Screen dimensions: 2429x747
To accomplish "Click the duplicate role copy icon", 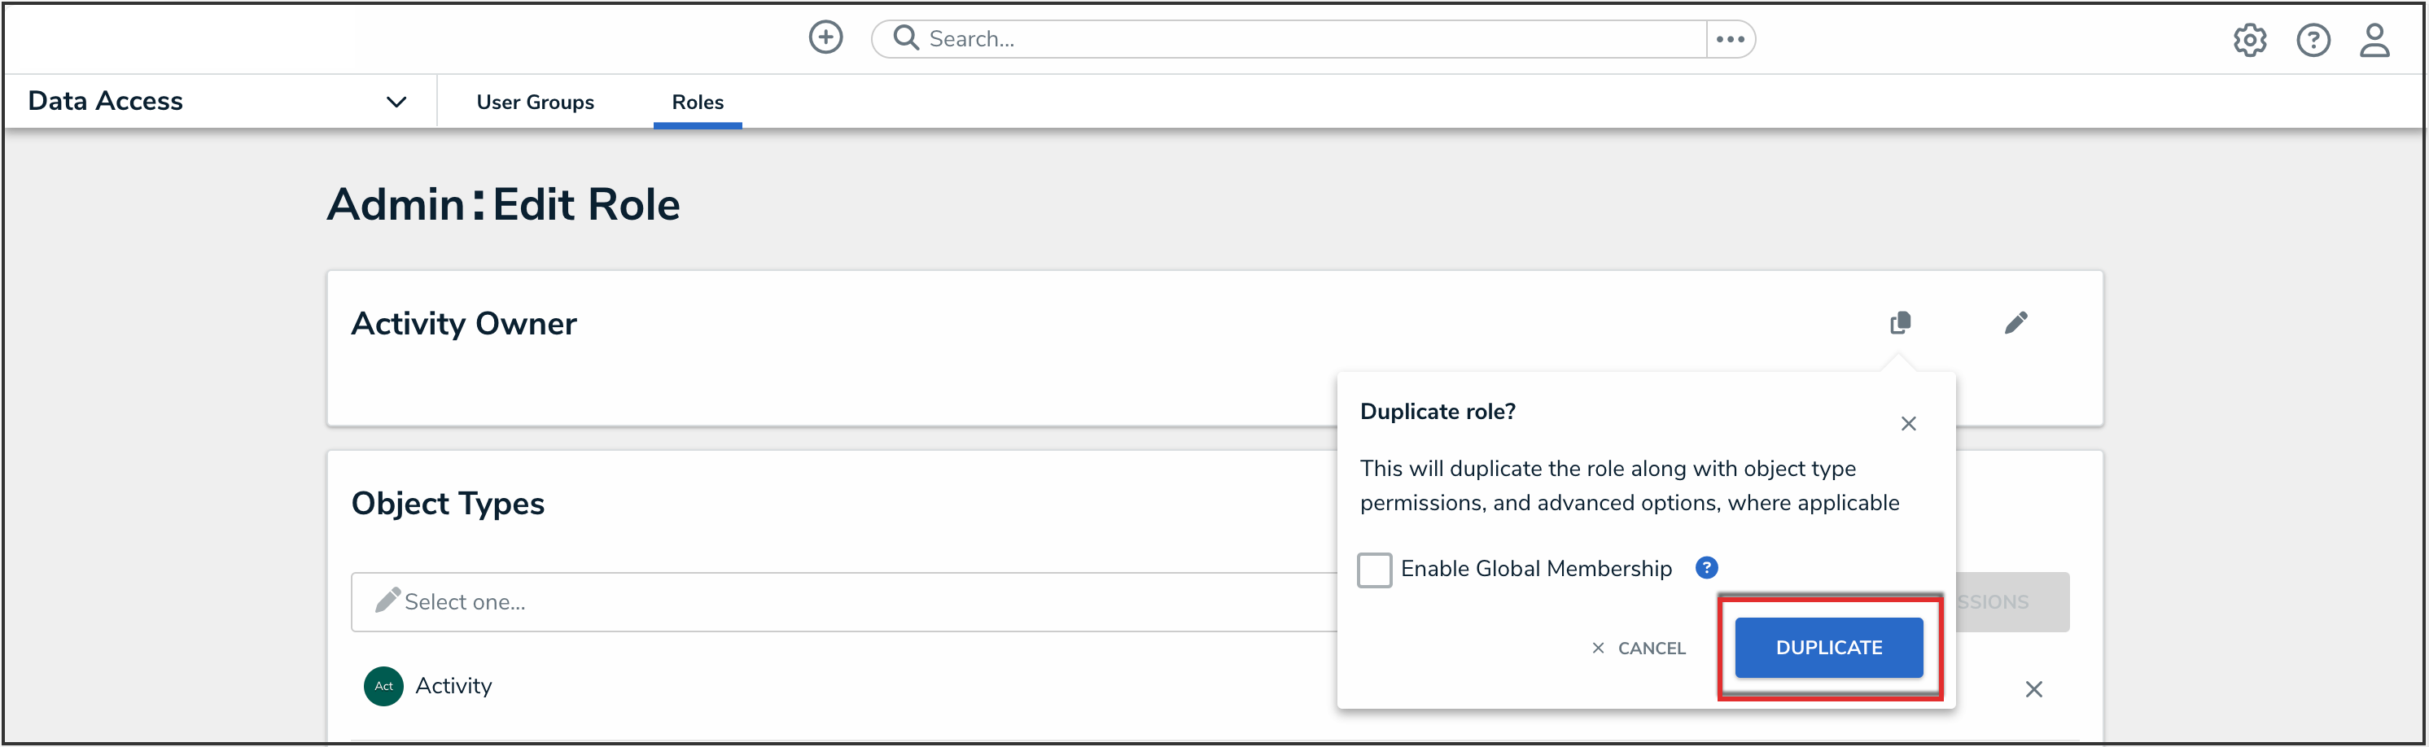I will (x=1900, y=322).
